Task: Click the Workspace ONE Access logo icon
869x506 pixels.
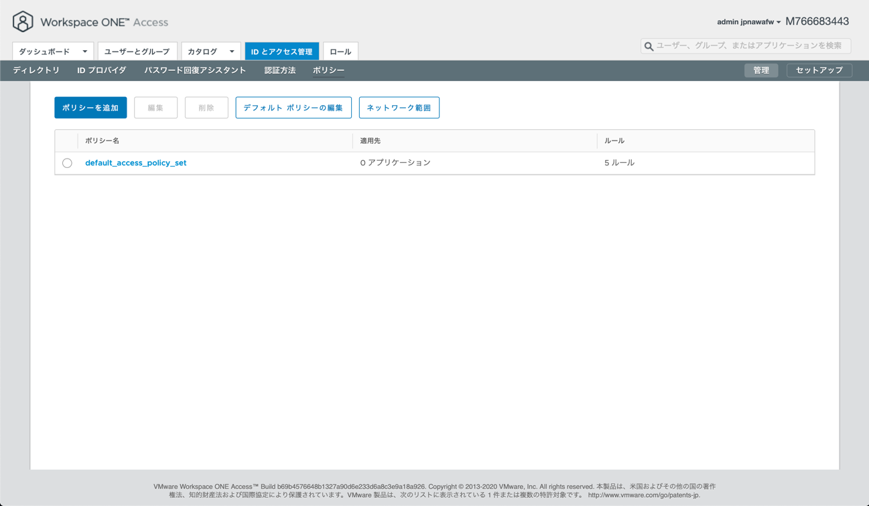Action: click(x=23, y=21)
